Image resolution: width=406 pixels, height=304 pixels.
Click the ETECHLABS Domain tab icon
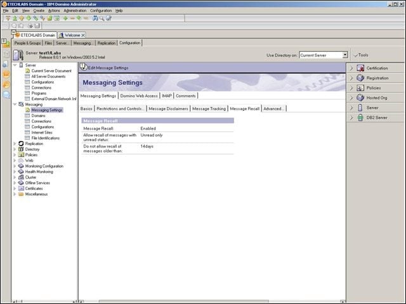point(18,35)
